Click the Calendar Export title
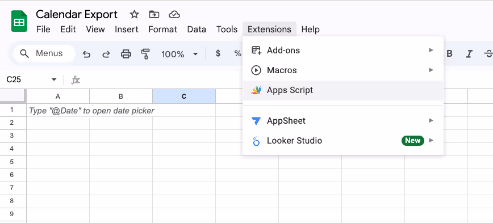The image size is (493, 223). coord(77,14)
